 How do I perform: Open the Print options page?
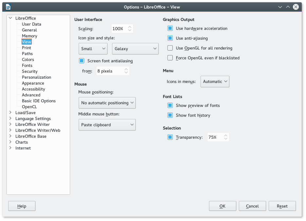(x=27, y=48)
